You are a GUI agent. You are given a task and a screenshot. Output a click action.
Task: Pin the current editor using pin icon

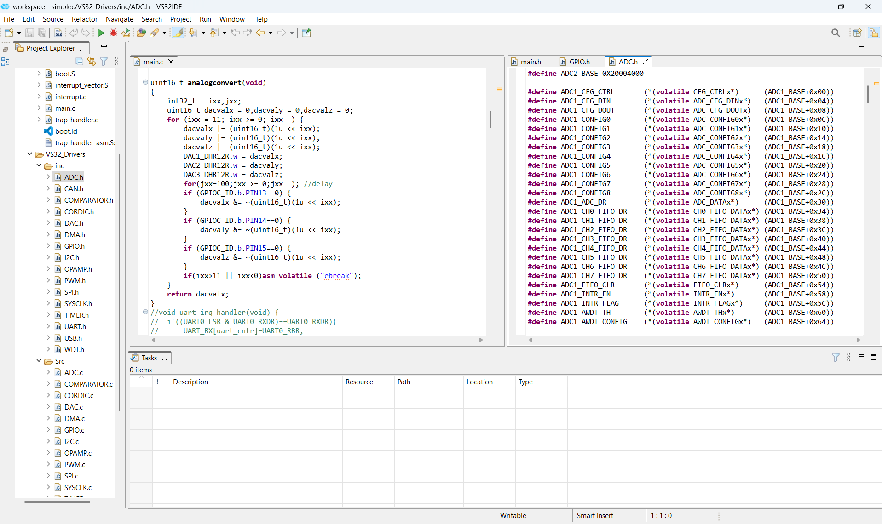(306, 33)
